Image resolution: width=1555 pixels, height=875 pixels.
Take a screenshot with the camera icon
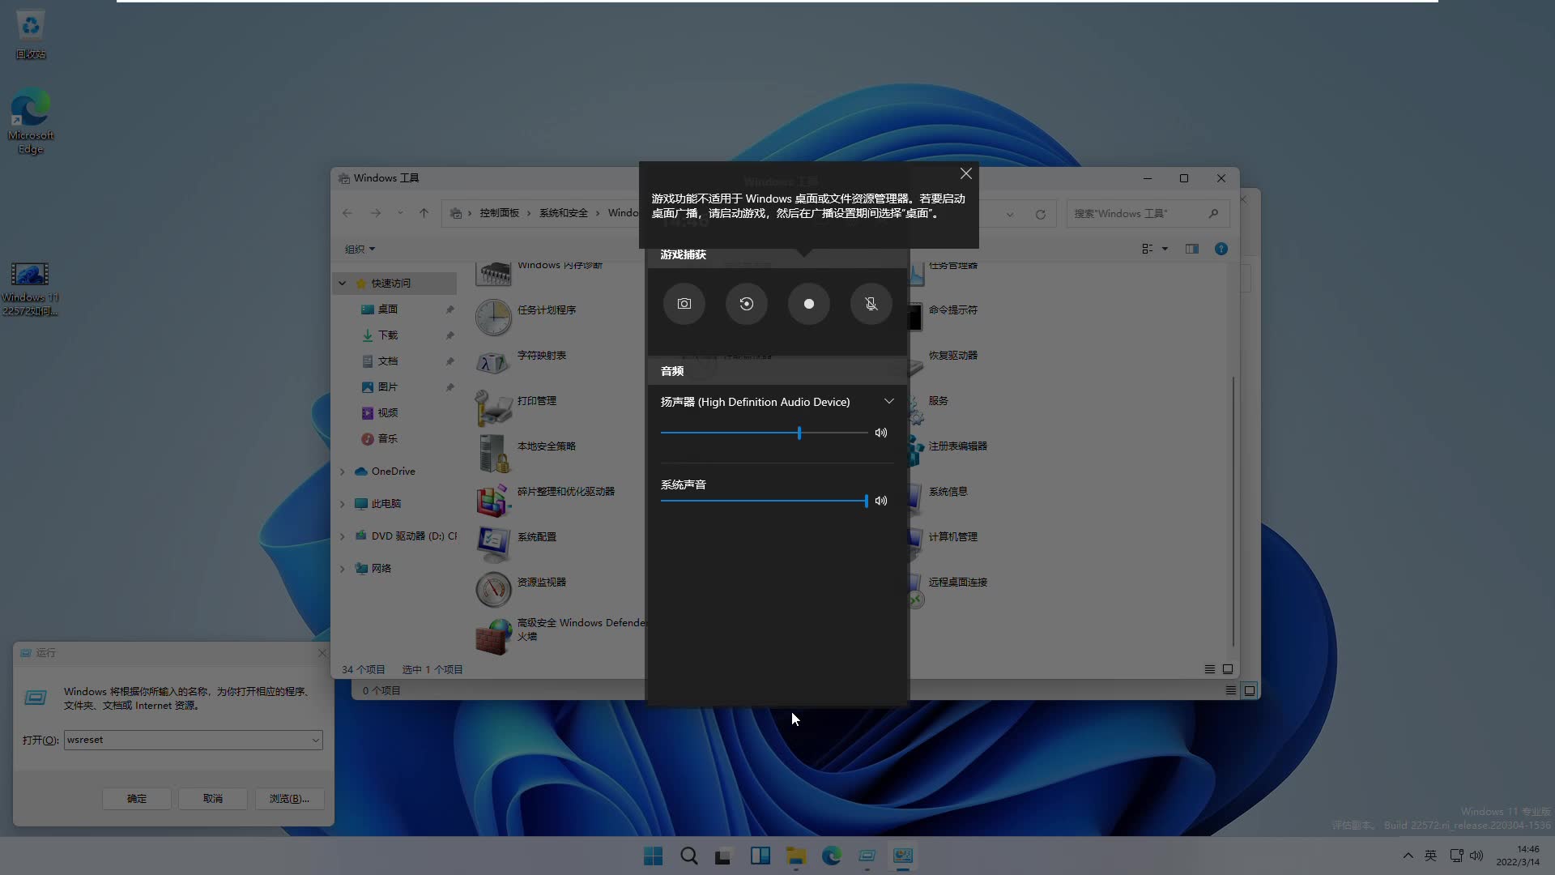click(684, 304)
